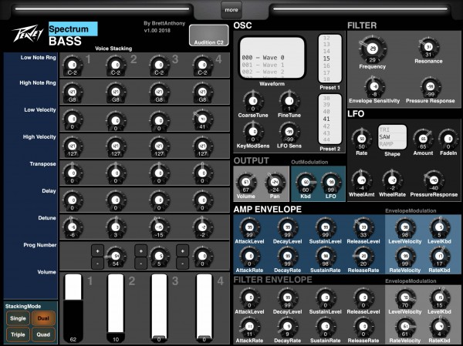
Task: Adjust voice 3 volume slider
Action: [x=159, y=308]
